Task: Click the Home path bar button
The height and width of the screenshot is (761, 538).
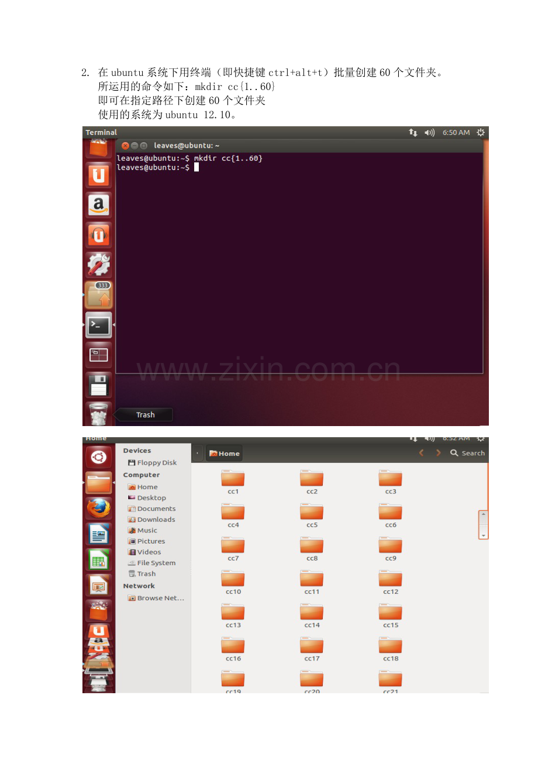Action: click(225, 454)
